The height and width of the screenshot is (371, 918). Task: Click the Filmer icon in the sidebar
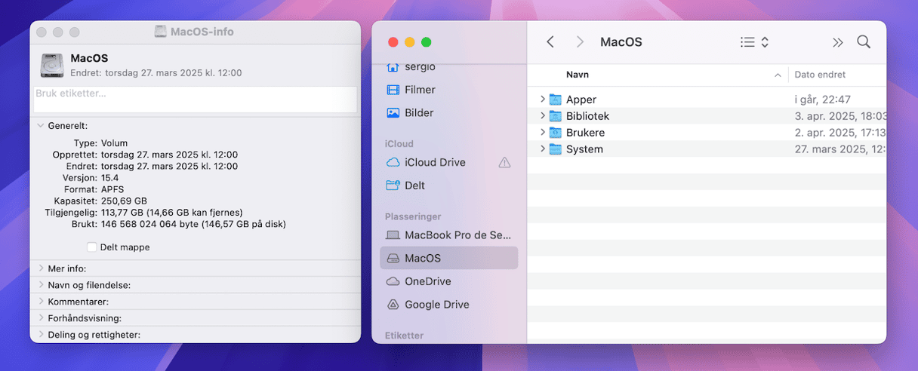point(393,90)
